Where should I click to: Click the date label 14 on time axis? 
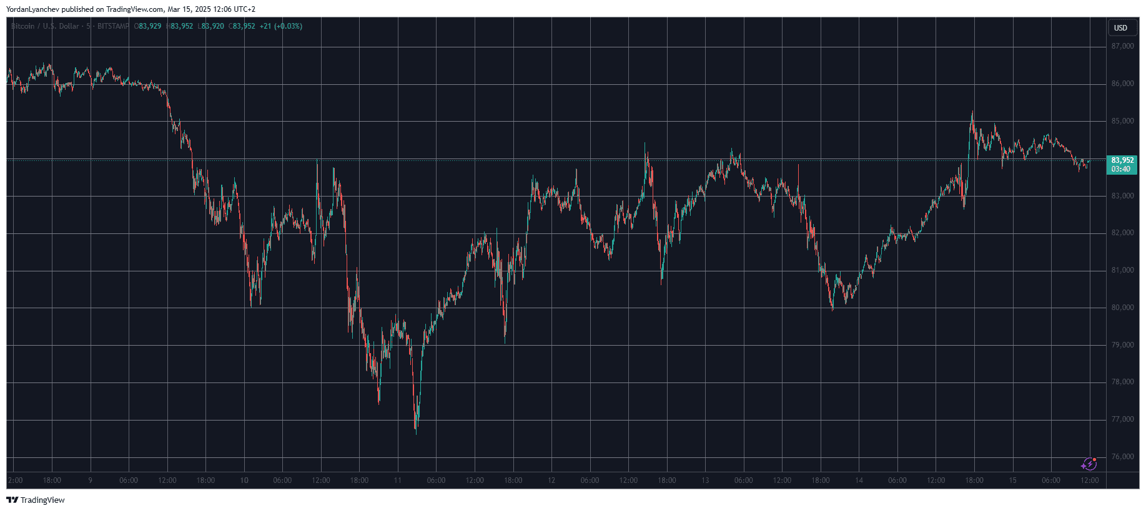859,480
